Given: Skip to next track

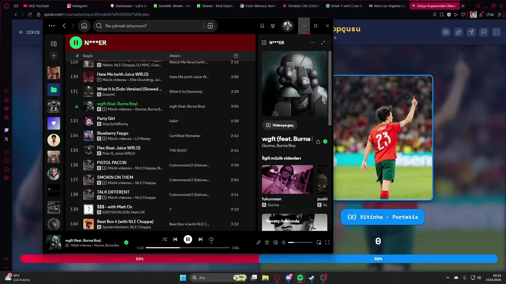Looking at the screenshot, I should (200, 239).
